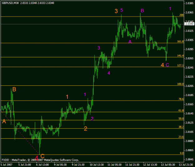The width and height of the screenshot is (195, 167).
Task: Click the 9 Jul 05:30 time label
Action: pos(60,165)
